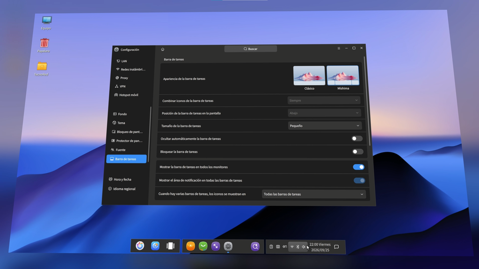
Task: Open the Wi-Fi tray icon
Action: pos(292,247)
